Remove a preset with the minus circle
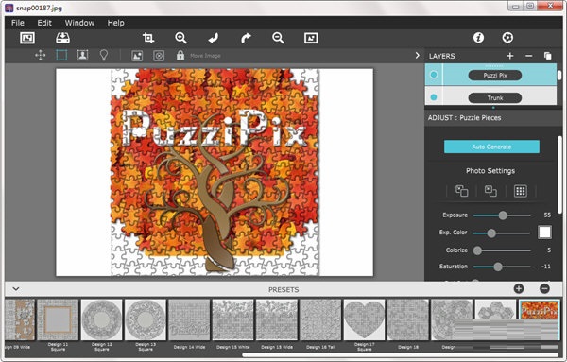 [544, 288]
